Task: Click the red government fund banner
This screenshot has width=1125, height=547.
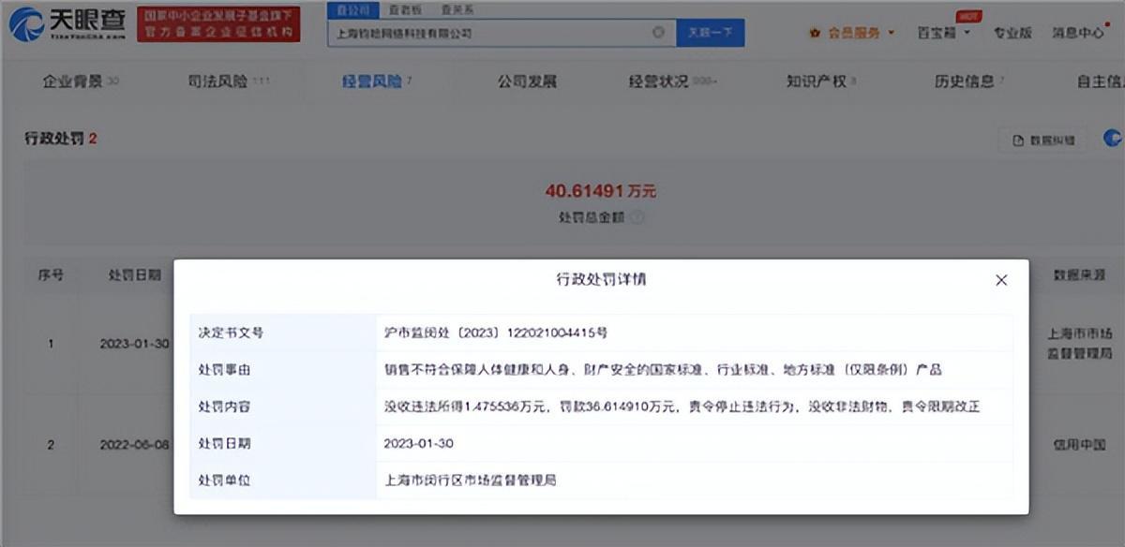Action: pyautogui.click(x=218, y=23)
